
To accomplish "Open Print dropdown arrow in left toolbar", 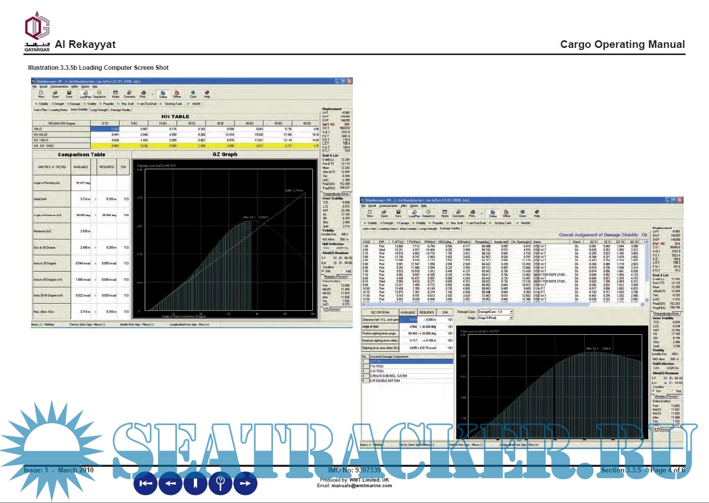I will click(x=152, y=94).
